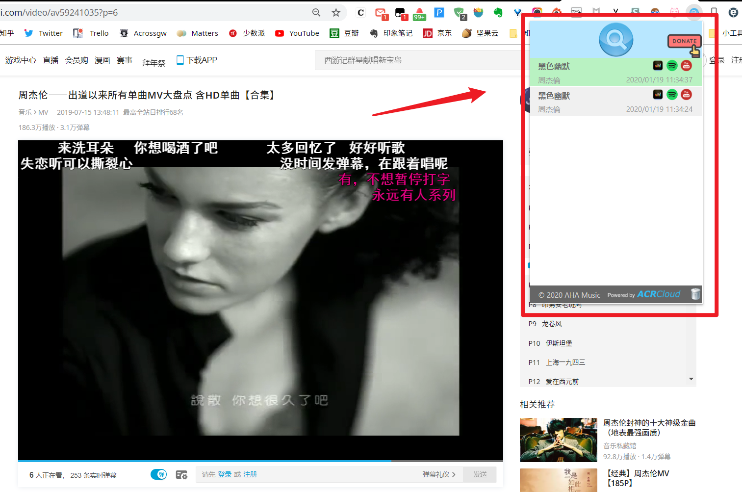The image size is (742, 492).
Task: Click the AHA Music extension toolbar icon
Action: (693, 12)
